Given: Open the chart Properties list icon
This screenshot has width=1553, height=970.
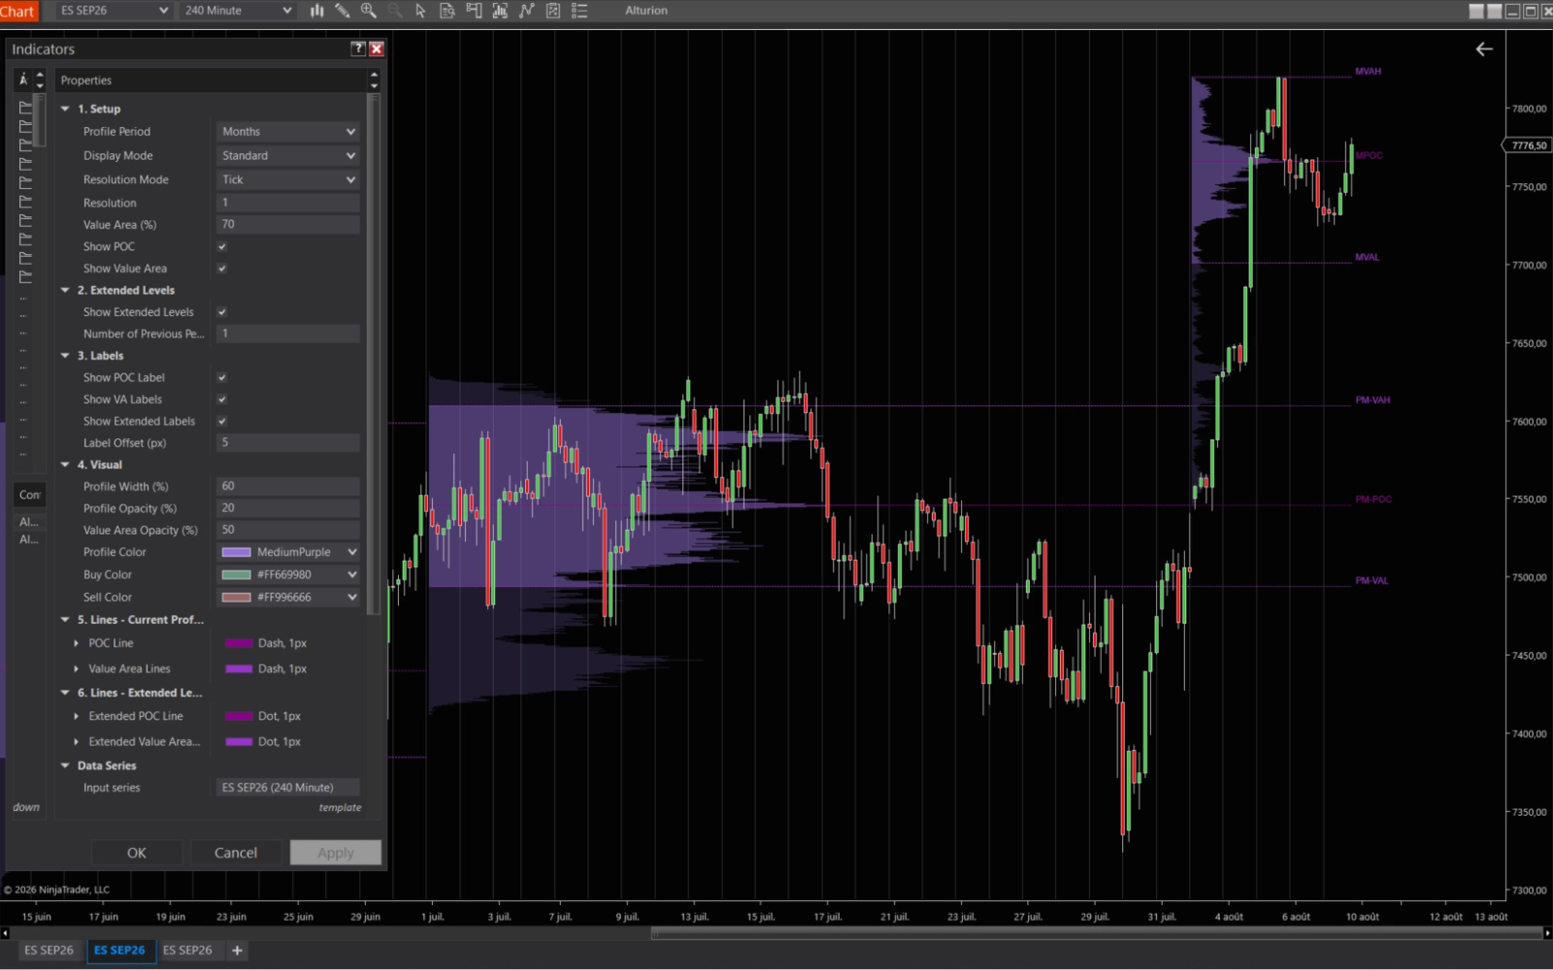Looking at the screenshot, I should [x=579, y=11].
